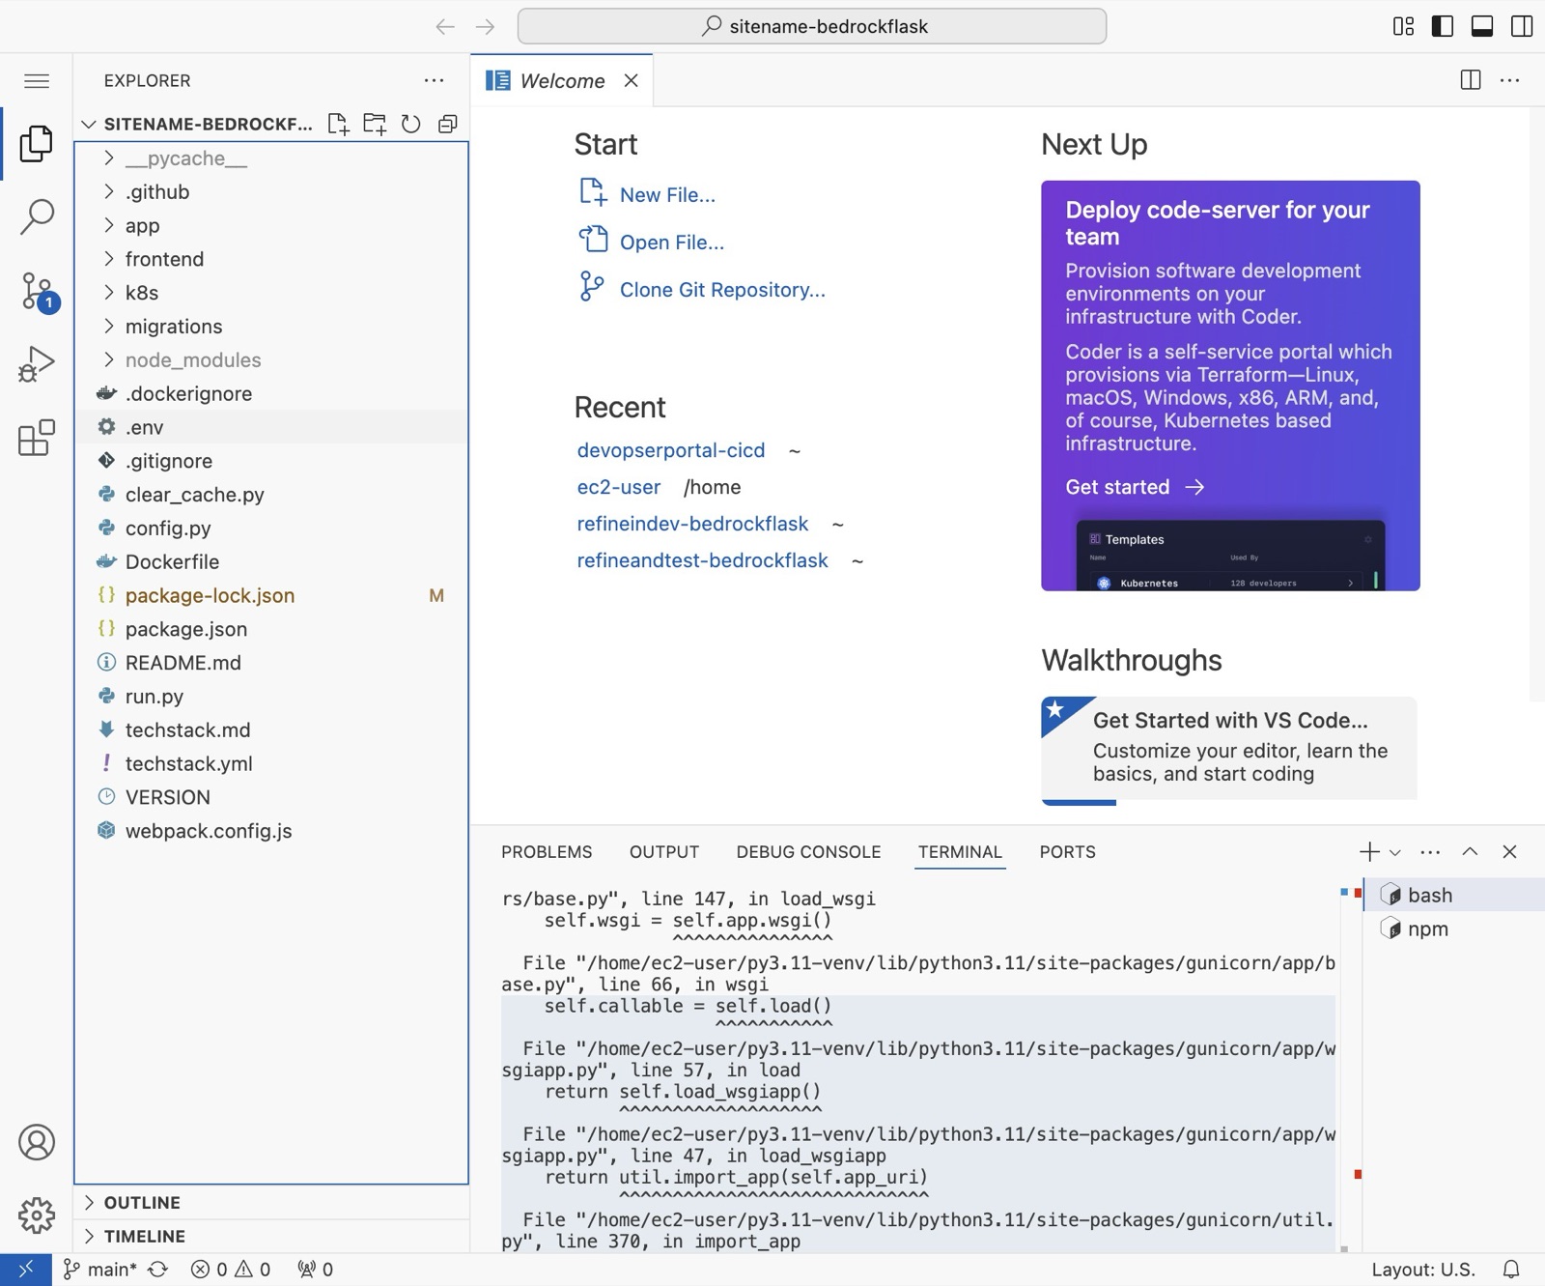Expand the frontend folder
1545x1286 pixels.
[x=270, y=259]
